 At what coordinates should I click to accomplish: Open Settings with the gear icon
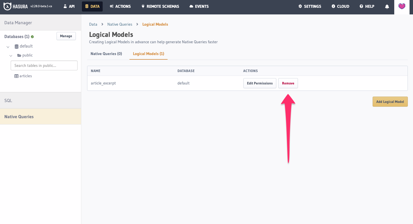[x=309, y=6]
